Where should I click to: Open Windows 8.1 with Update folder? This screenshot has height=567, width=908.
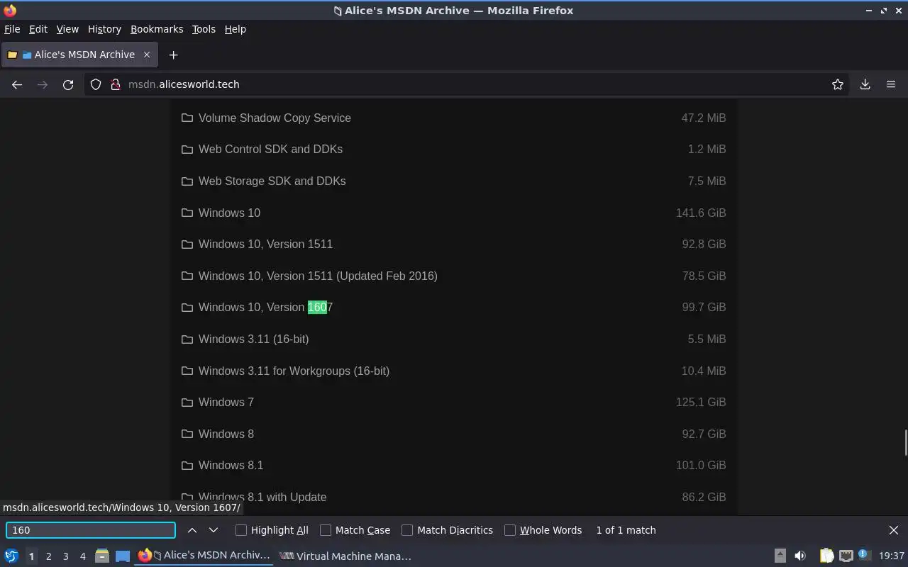[262, 497]
